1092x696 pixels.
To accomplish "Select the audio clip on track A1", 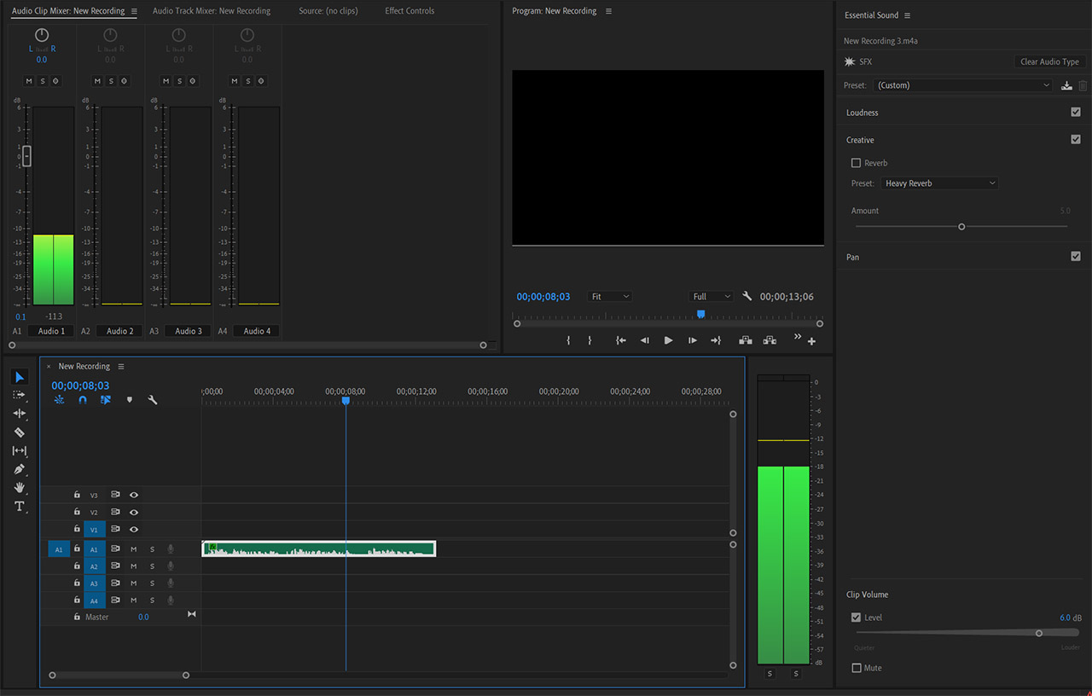I will click(x=319, y=548).
